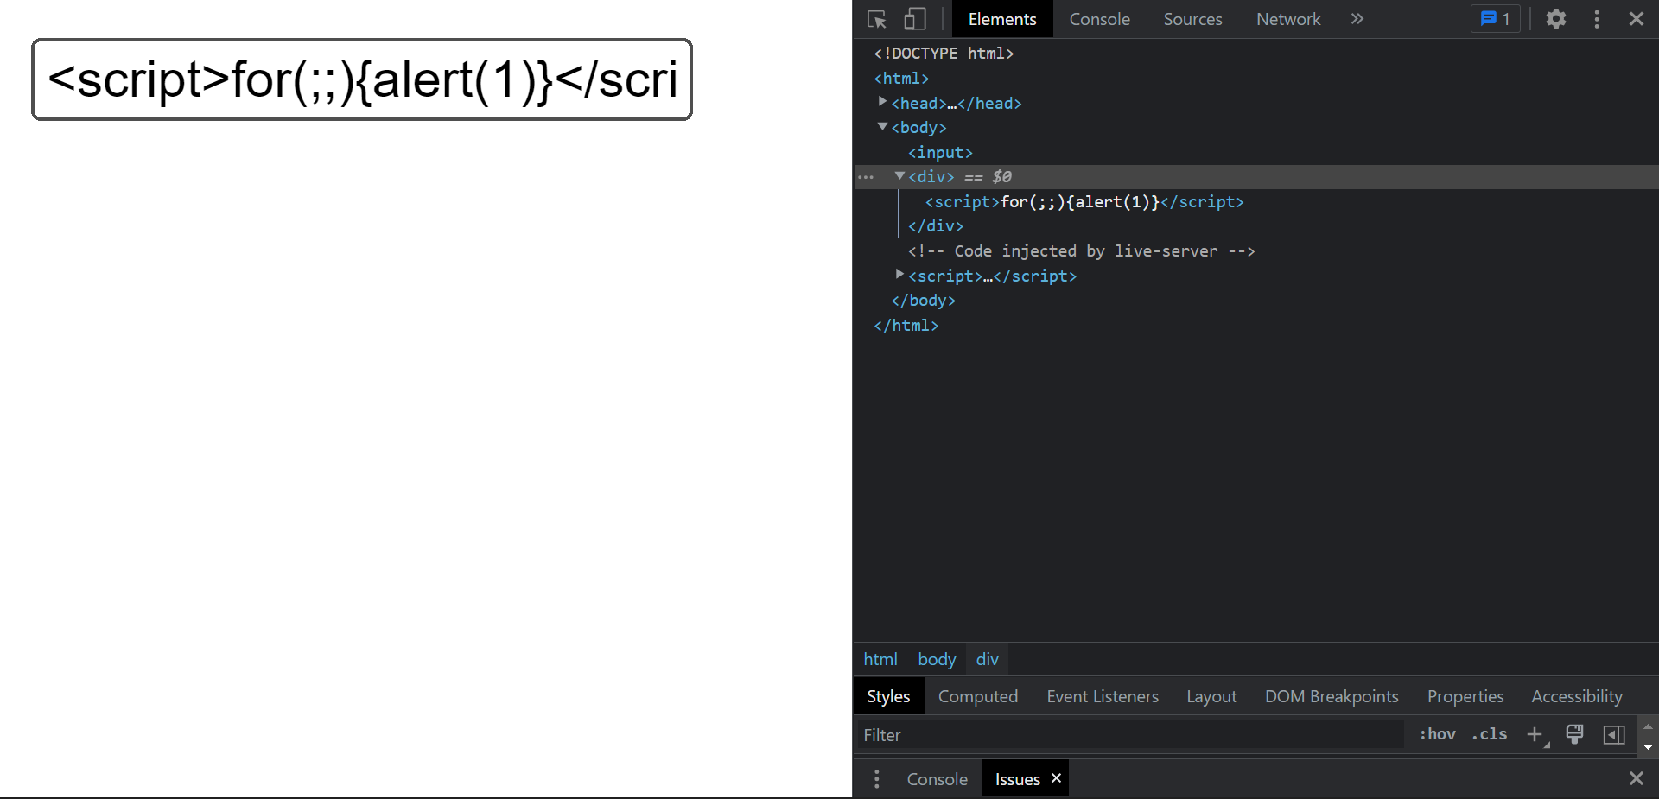Select the input element in DOM tree
This screenshot has width=1659, height=799.
[x=940, y=153]
